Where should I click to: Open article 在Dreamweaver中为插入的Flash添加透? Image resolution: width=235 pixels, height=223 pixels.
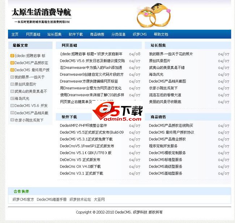click(91, 68)
